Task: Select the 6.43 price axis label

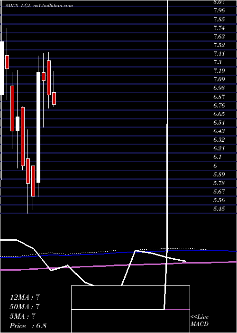Action: pyautogui.click(x=219, y=131)
